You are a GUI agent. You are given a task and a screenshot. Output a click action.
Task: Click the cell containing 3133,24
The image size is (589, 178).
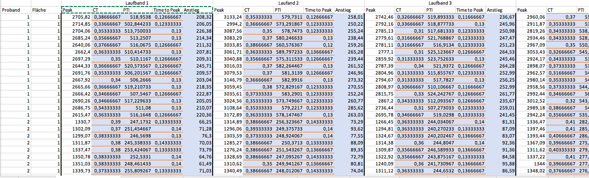228,16
